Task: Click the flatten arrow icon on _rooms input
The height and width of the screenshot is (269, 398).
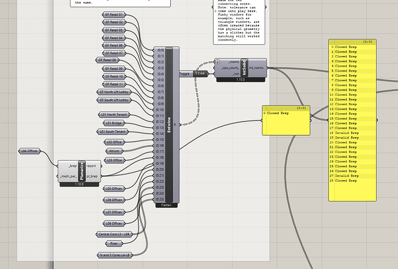Action: (218, 62)
